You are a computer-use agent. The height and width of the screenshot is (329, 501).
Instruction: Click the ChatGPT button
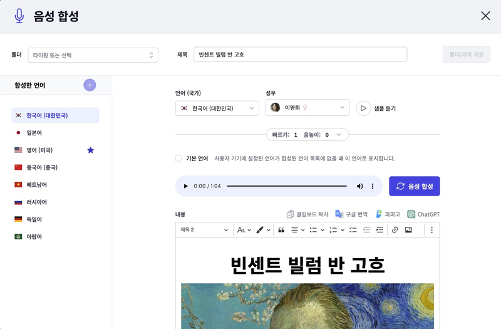(423, 214)
